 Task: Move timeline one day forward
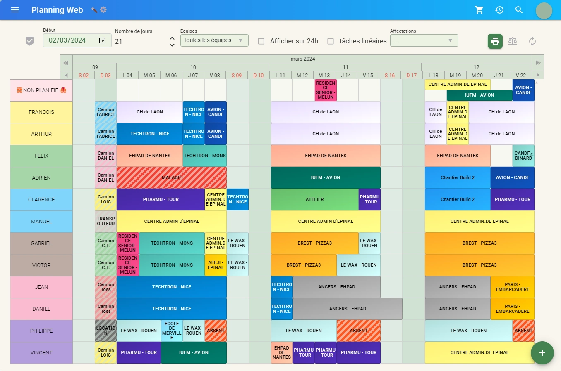(x=538, y=75)
